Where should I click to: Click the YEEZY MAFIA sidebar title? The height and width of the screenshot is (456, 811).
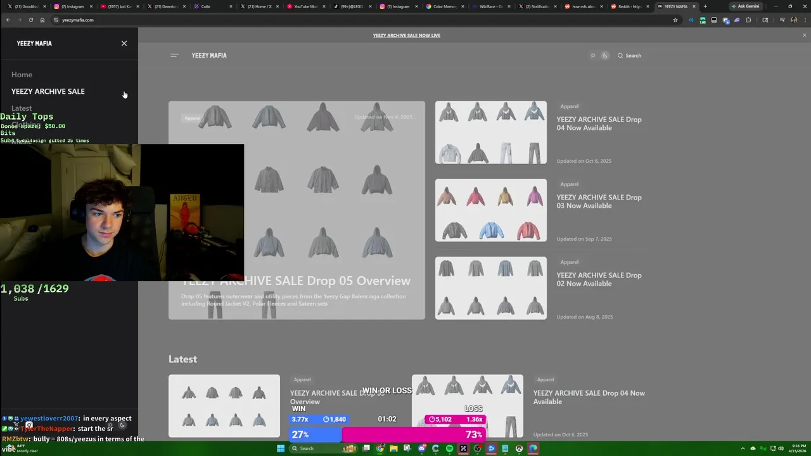(x=34, y=43)
